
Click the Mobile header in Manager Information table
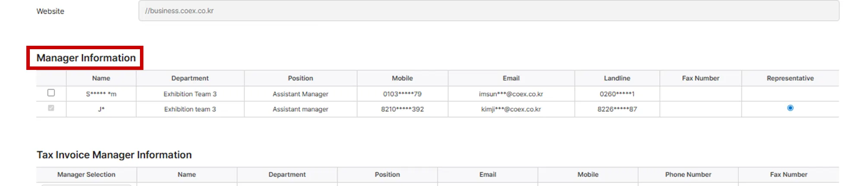[x=402, y=78]
